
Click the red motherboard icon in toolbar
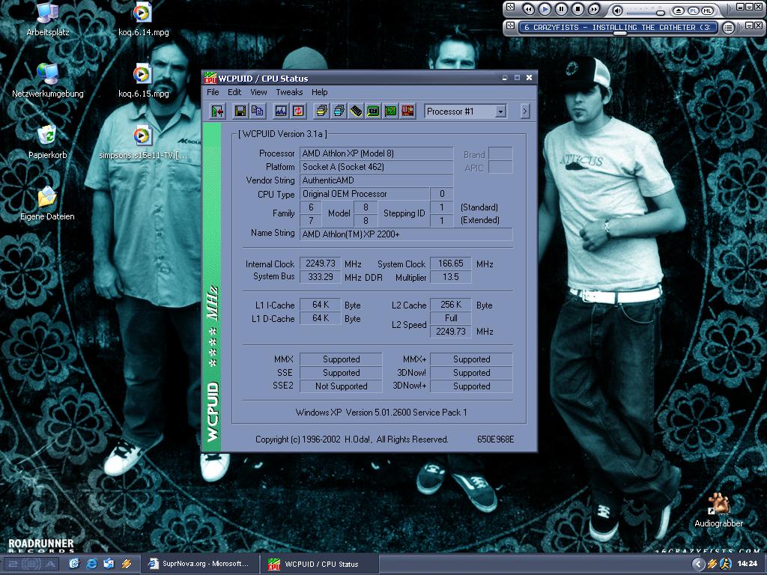pyautogui.click(x=407, y=111)
